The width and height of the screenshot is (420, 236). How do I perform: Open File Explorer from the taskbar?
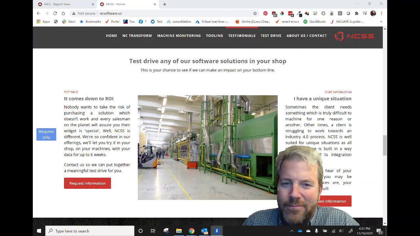point(179,231)
